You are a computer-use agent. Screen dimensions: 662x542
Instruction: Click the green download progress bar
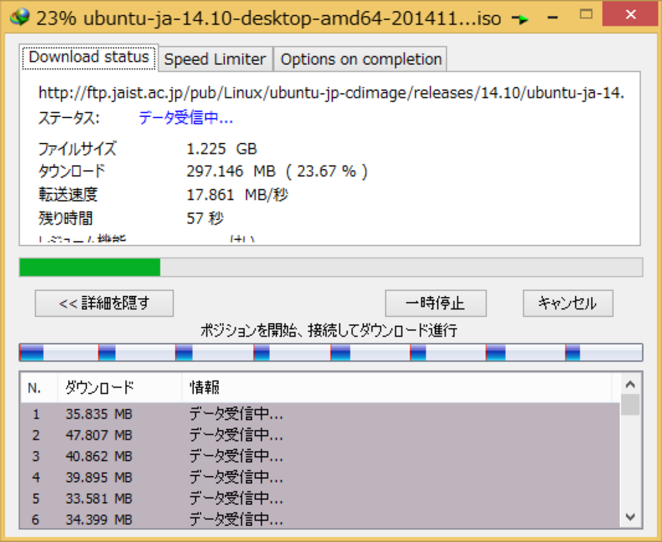pos(331,267)
